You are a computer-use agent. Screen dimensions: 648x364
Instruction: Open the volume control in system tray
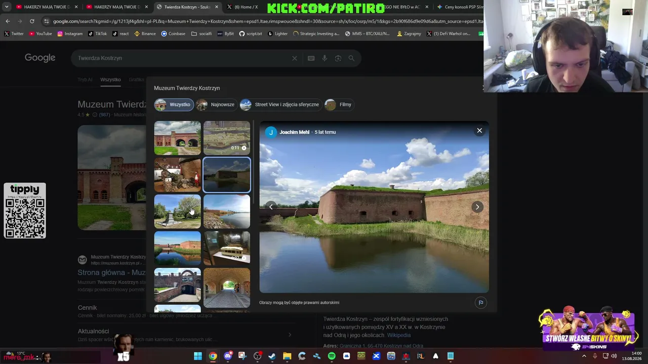coord(614,356)
